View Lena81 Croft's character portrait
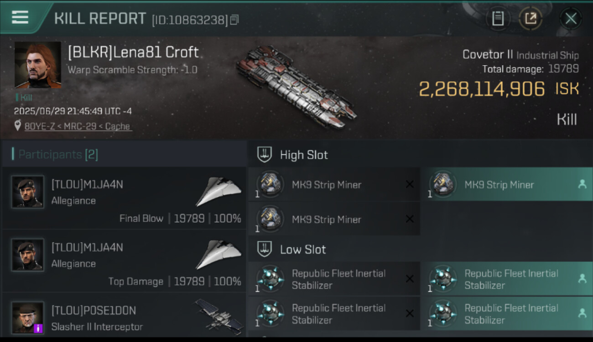 [x=38, y=65]
